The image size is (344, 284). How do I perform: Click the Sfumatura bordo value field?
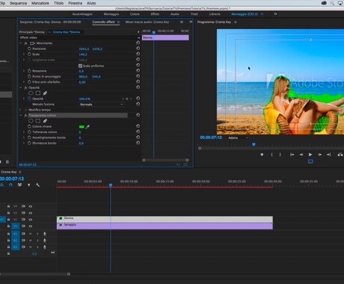point(82,143)
